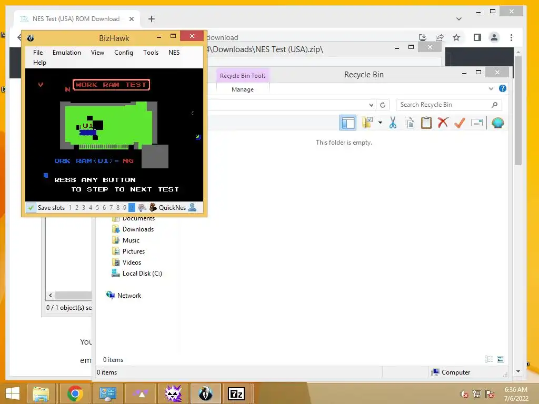The image size is (539, 404).
Task: Expand the ribbon chevron in Recycle Bin
Action: (x=491, y=88)
